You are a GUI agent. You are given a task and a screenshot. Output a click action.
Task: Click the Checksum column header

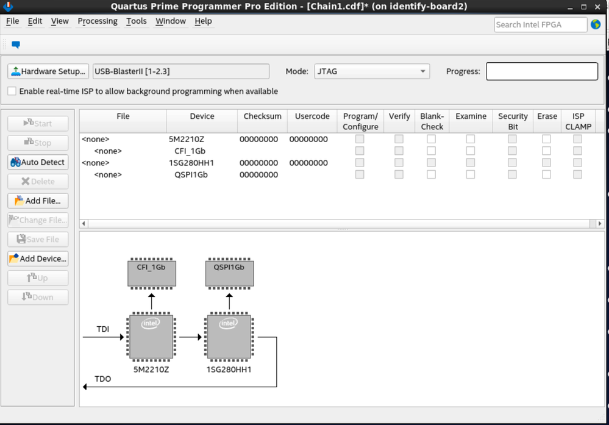[263, 121]
